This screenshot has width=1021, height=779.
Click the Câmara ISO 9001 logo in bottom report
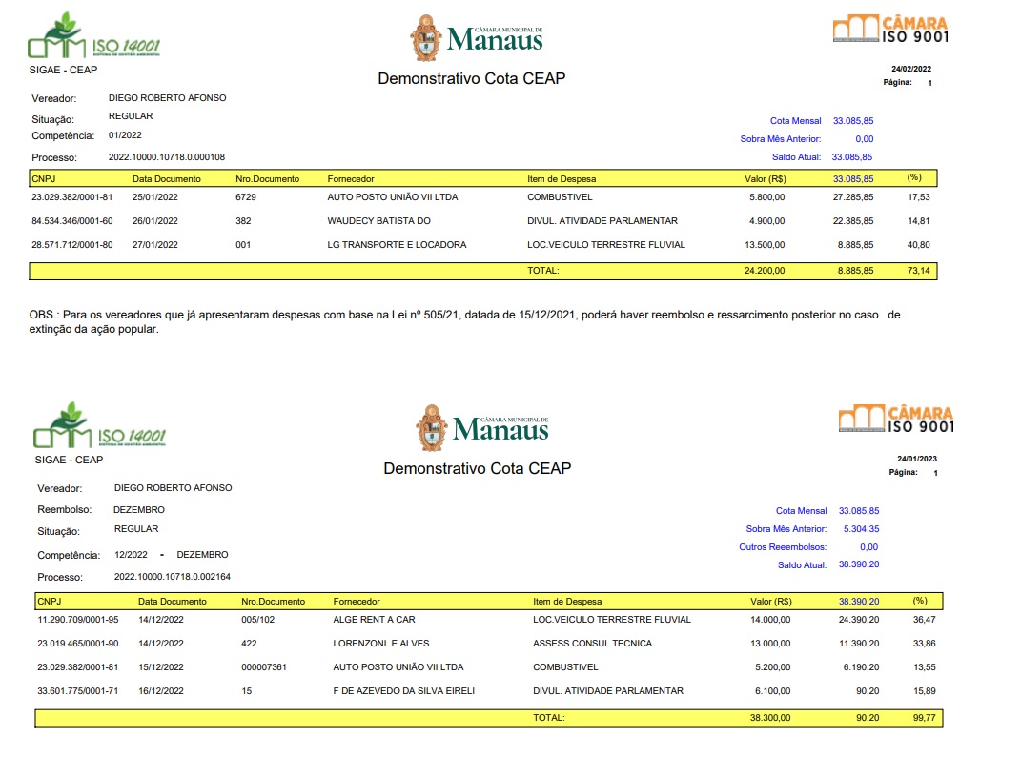click(x=896, y=420)
